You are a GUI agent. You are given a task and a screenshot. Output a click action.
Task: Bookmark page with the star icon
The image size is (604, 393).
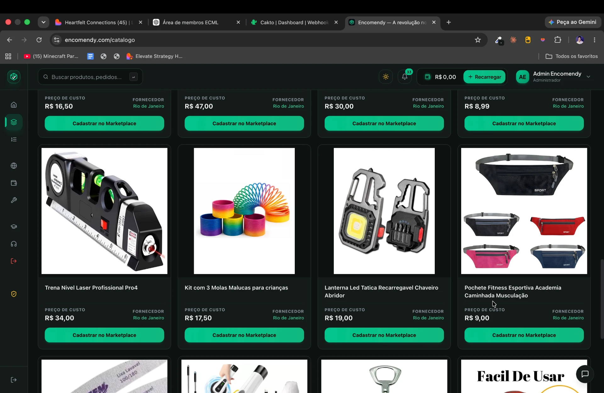point(478,40)
